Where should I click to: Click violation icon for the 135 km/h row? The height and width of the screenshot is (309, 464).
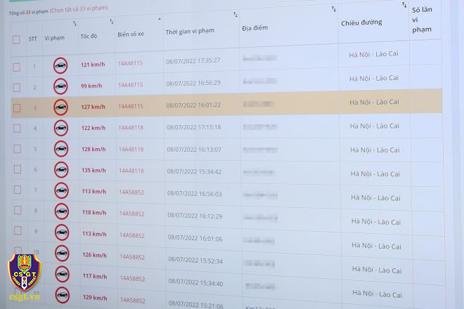coord(60,170)
